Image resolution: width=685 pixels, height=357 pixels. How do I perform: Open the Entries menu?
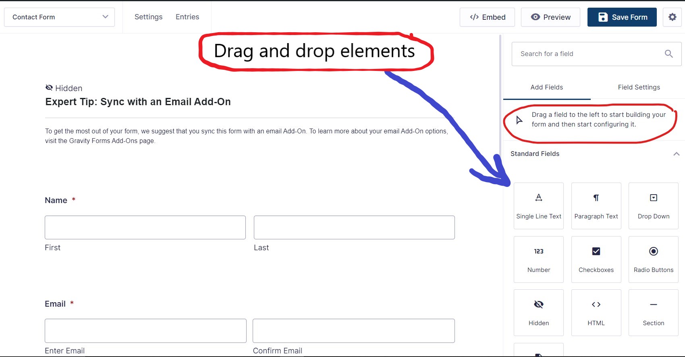[187, 17]
